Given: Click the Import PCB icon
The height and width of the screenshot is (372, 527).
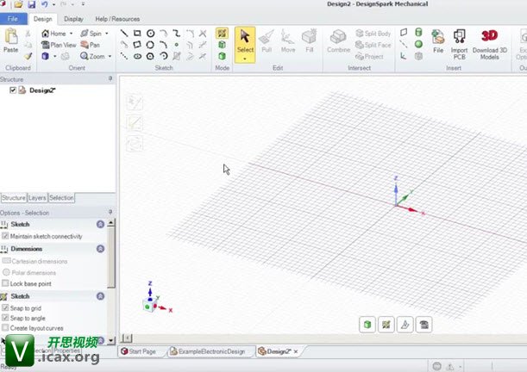Looking at the screenshot, I should (459, 44).
